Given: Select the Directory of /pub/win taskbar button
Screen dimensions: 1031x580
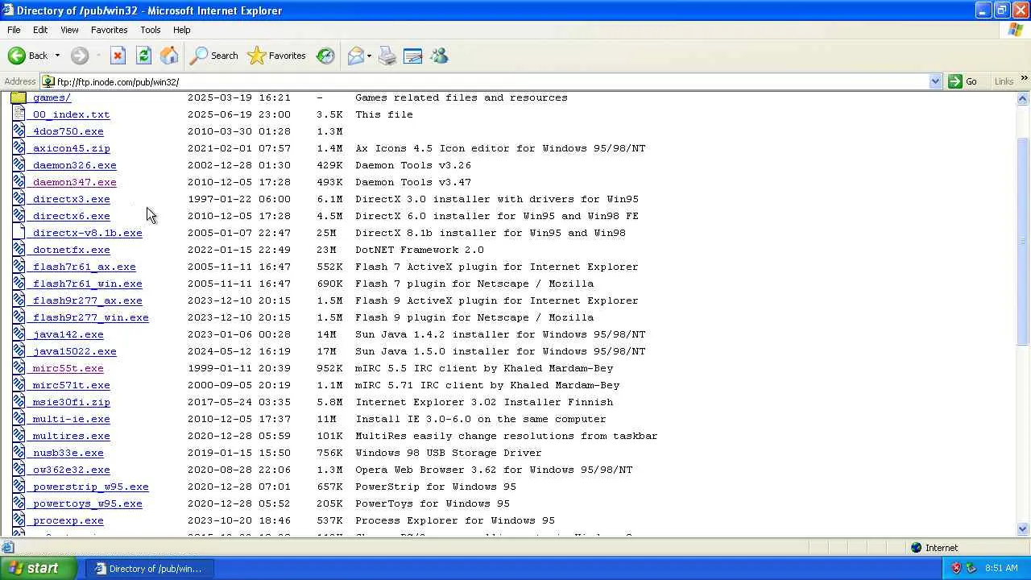Looking at the screenshot, I should tap(150, 569).
